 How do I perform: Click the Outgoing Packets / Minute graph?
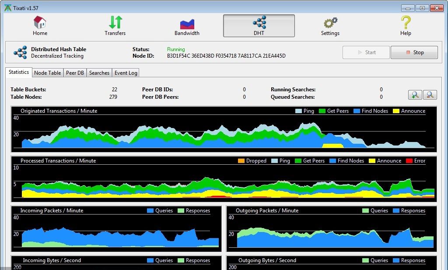[332, 228]
